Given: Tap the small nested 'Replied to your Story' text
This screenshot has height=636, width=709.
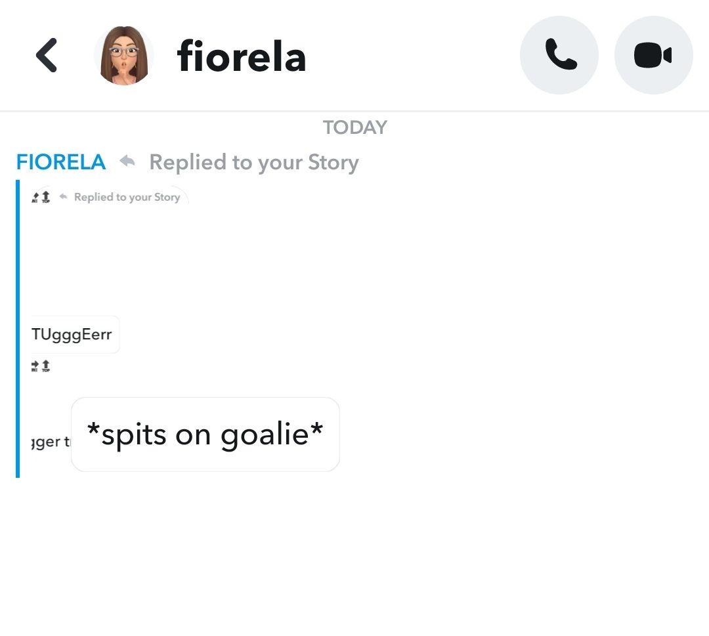Looking at the screenshot, I should [127, 197].
